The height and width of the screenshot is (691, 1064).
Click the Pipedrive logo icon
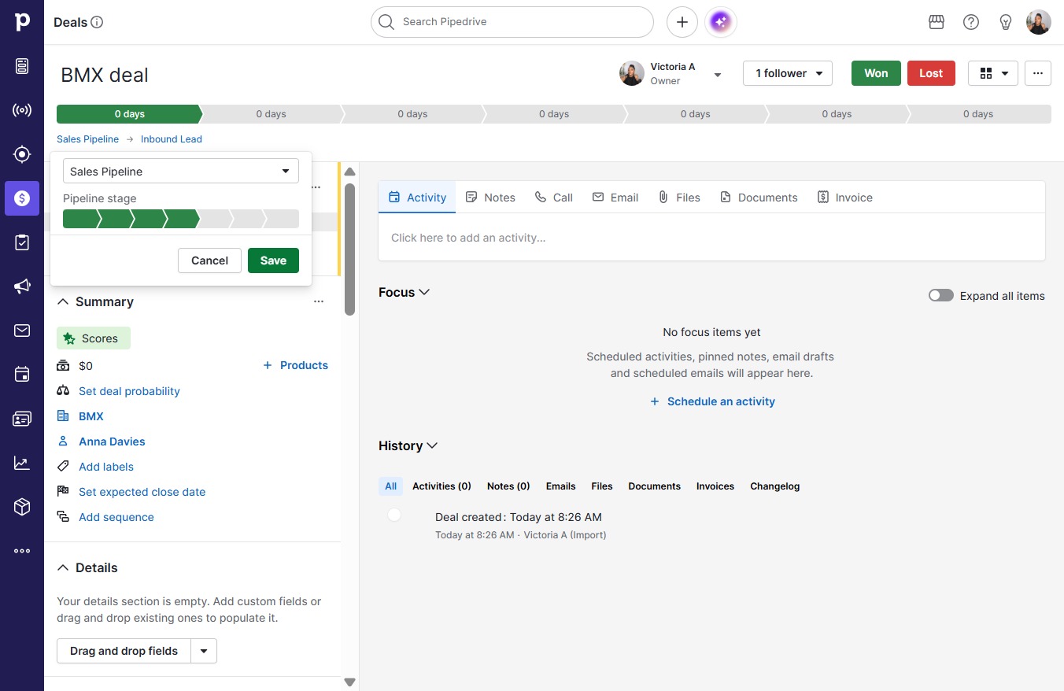point(22,22)
